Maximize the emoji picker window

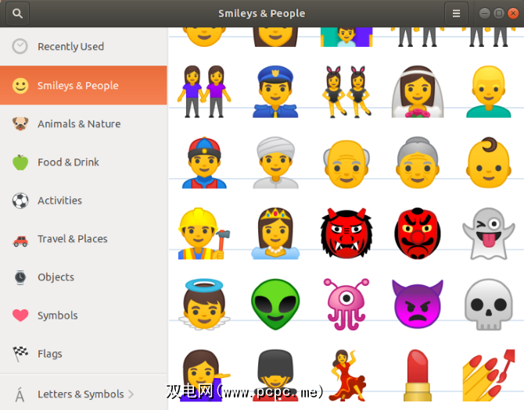(499, 13)
